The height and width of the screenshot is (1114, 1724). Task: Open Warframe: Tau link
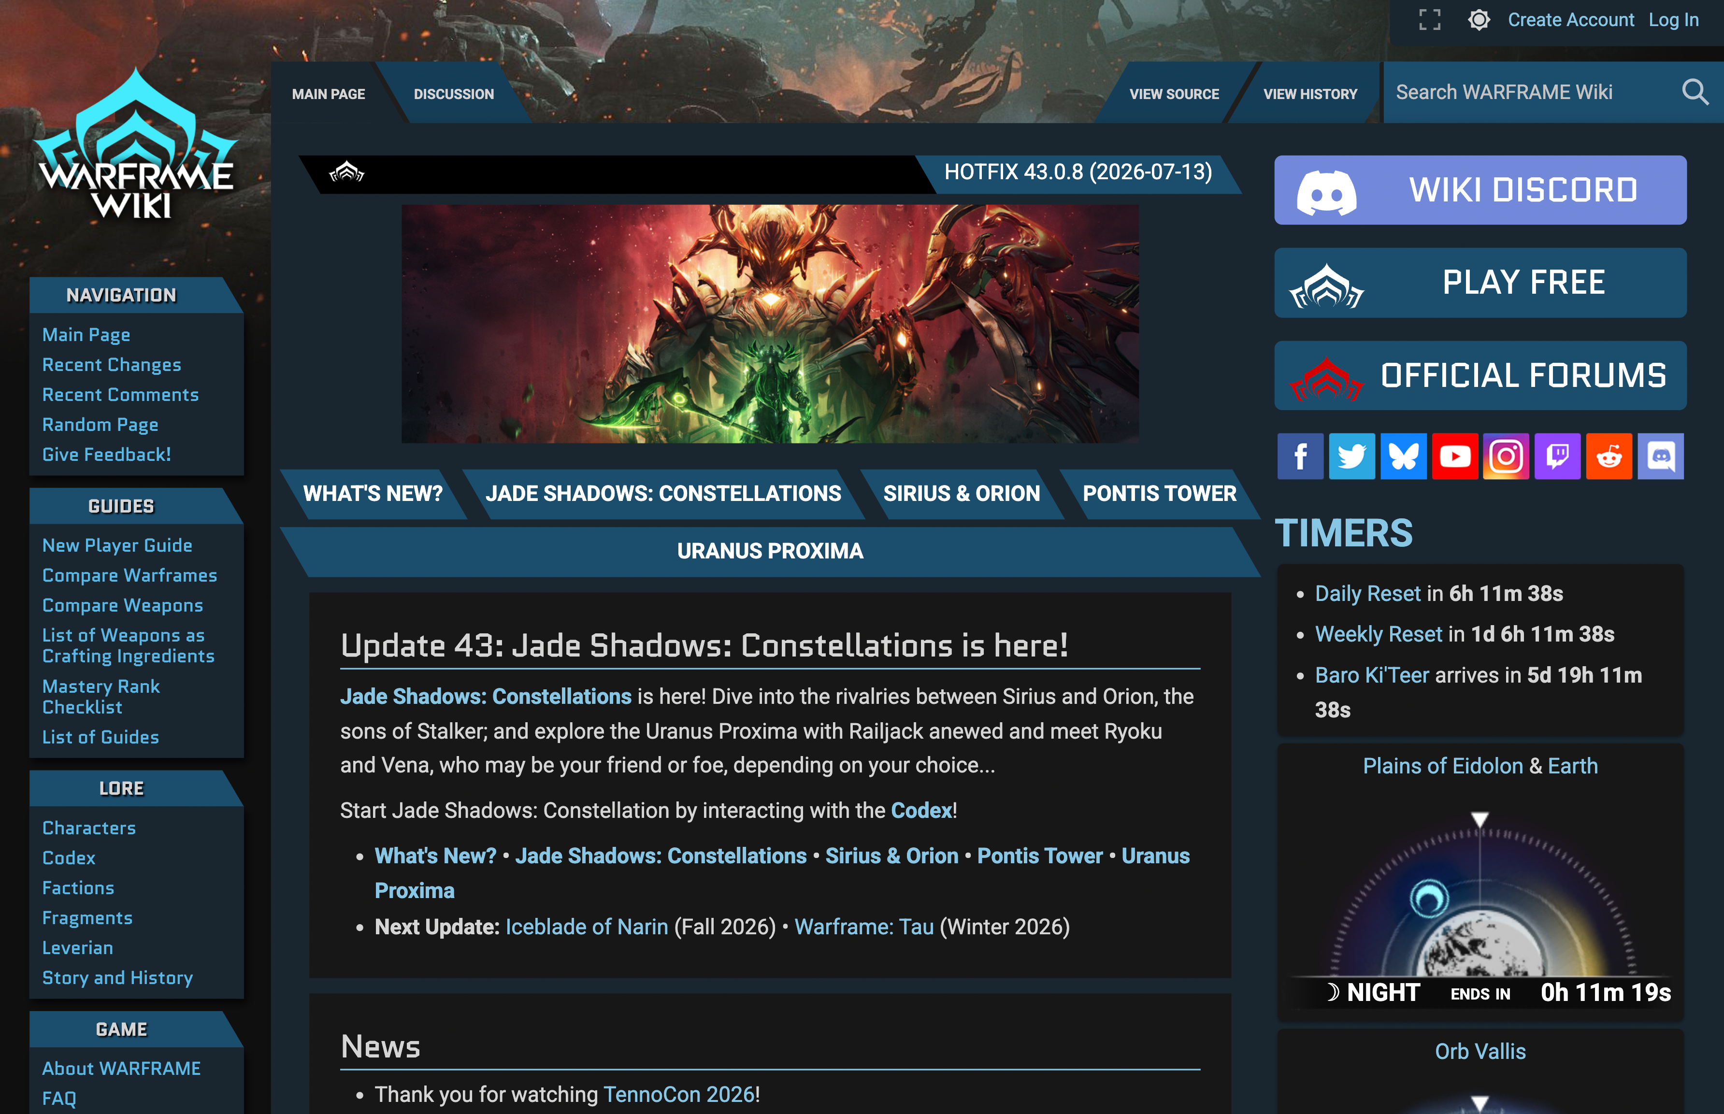(864, 928)
